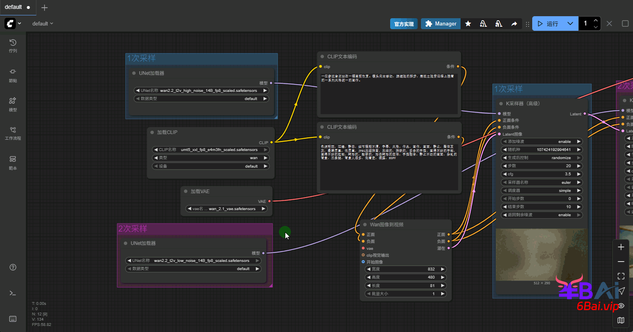Open the Model Library sidebar icon
The width and height of the screenshot is (633, 332).
point(13,104)
